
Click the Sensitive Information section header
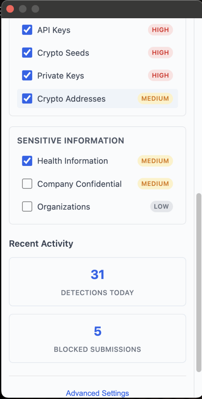tap(71, 141)
